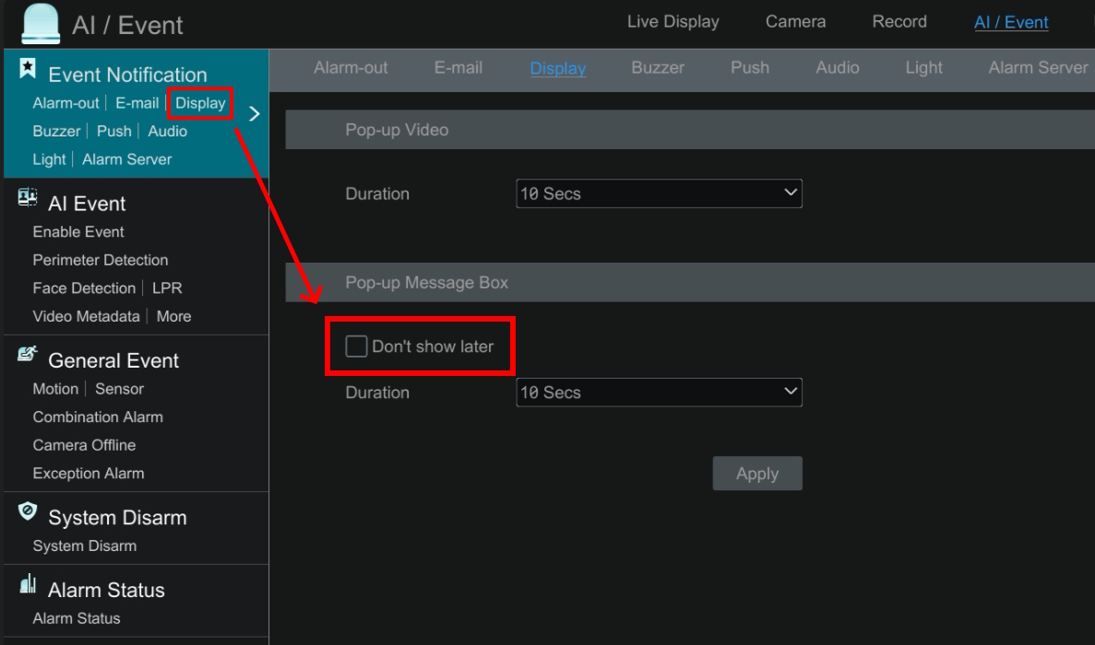1095x645 pixels.
Task: Click the Alarm Status section icon
Action: click(x=28, y=584)
